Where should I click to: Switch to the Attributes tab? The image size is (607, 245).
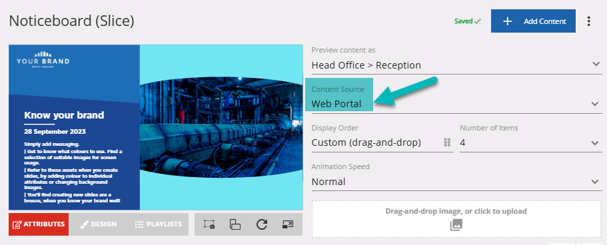[39, 224]
